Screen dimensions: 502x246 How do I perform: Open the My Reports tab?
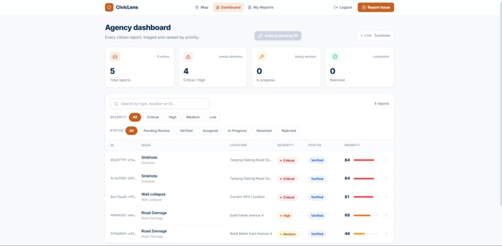tap(260, 7)
